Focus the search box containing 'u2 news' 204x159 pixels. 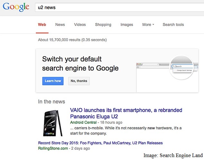click(120, 7)
